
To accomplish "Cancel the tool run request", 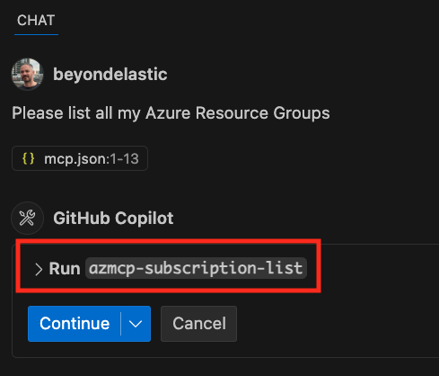I will (x=198, y=324).
